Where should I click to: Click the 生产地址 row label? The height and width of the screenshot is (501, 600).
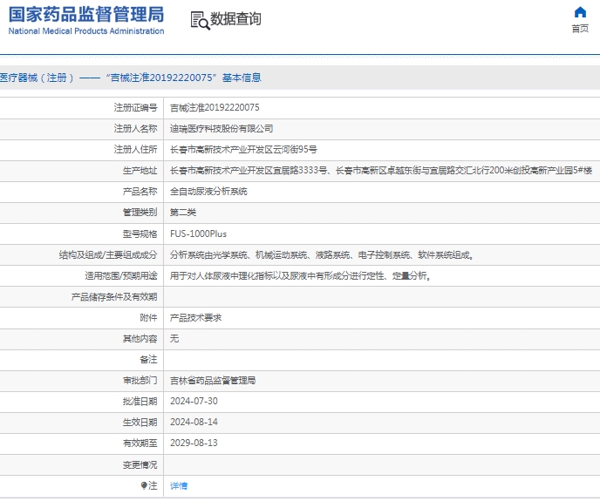(140, 171)
